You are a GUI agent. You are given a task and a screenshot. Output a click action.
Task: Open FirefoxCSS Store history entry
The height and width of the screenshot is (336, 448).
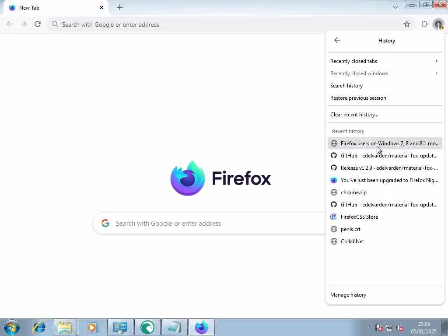coord(385,217)
